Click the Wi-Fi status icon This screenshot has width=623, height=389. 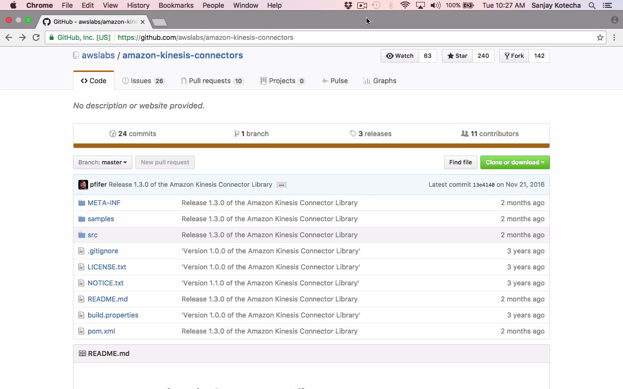[x=405, y=5]
